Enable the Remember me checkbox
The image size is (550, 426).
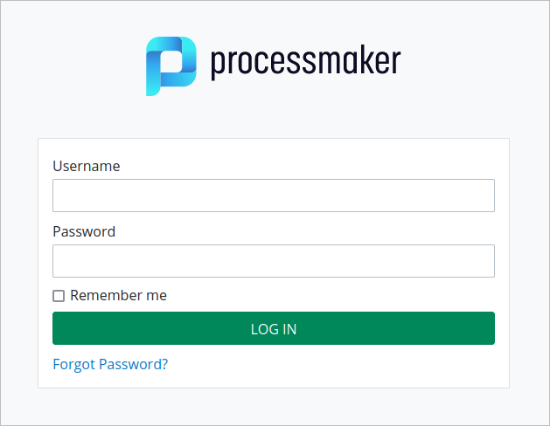(x=59, y=296)
